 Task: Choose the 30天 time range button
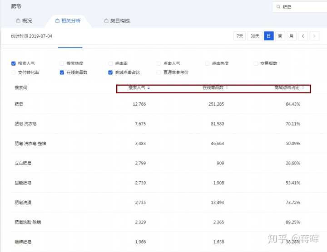[x=255, y=36]
